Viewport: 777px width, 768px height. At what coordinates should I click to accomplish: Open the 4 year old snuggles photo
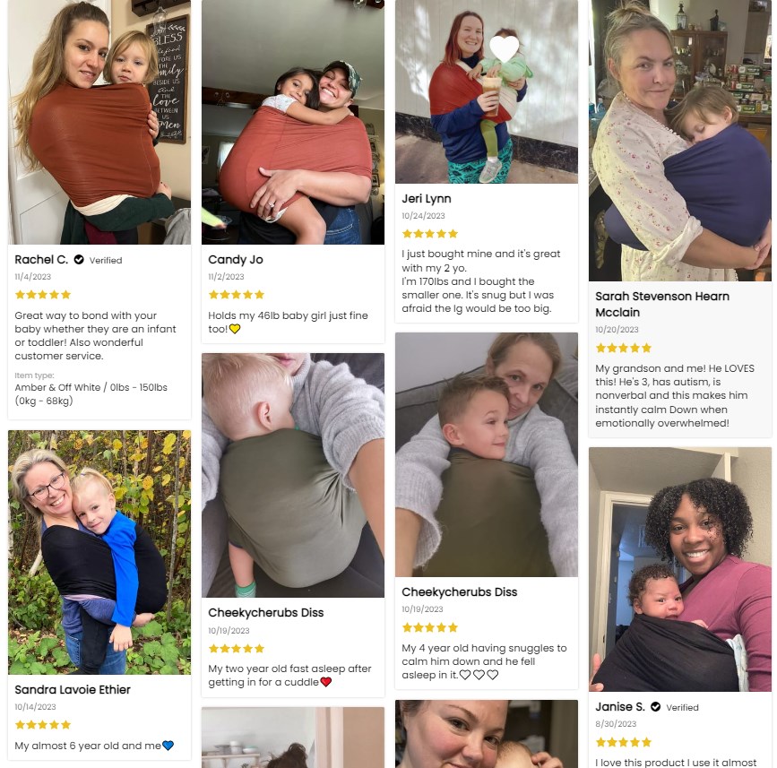click(486, 454)
